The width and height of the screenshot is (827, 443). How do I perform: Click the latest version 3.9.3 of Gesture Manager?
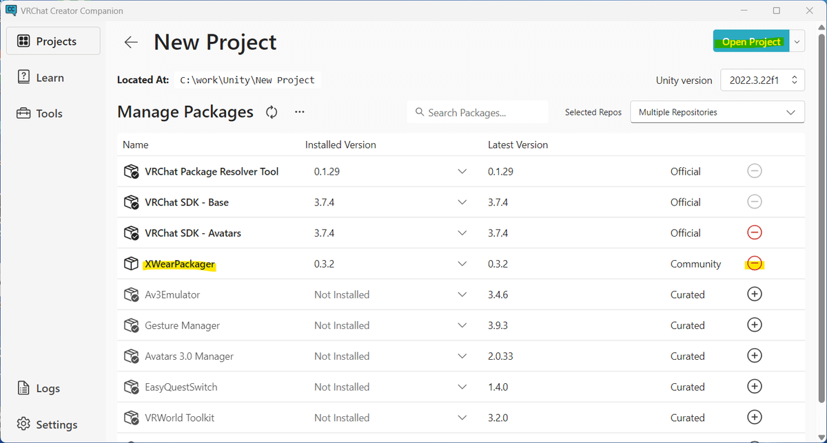pos(498,325)
